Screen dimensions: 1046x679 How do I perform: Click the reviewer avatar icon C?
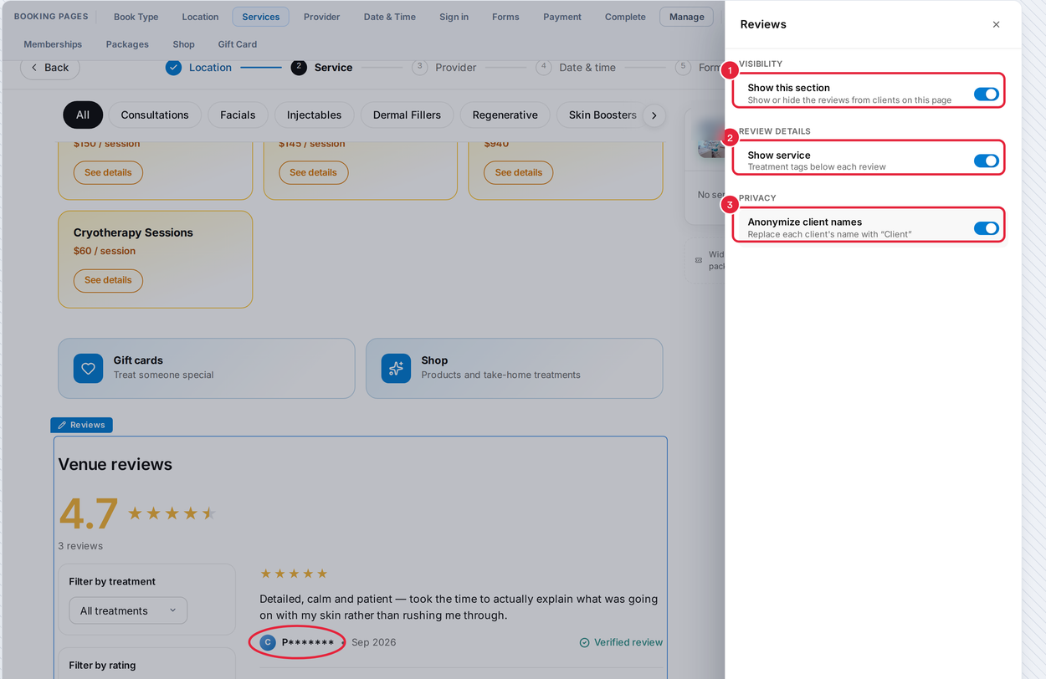pyautogui.click(x=268, y=642)
